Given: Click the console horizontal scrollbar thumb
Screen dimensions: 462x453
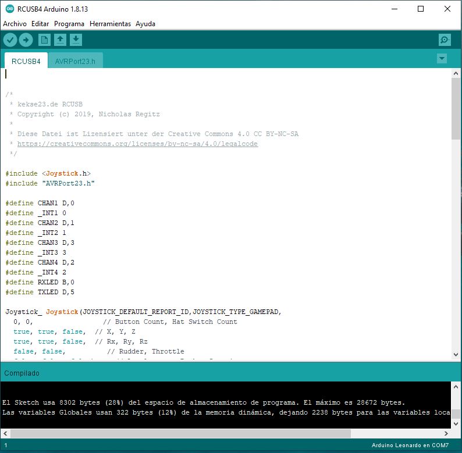Looking at the screenshot, I should point(180,433).
